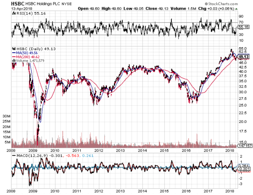Click the 0.261 tag on MACD right axis
This screenshot has height=195, width=253.
tap(244, 166)
